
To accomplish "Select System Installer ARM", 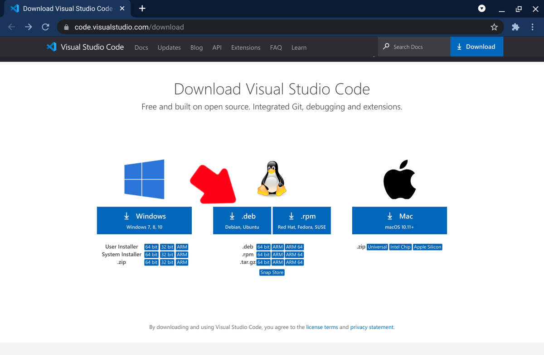I will [x=182, y=255].
